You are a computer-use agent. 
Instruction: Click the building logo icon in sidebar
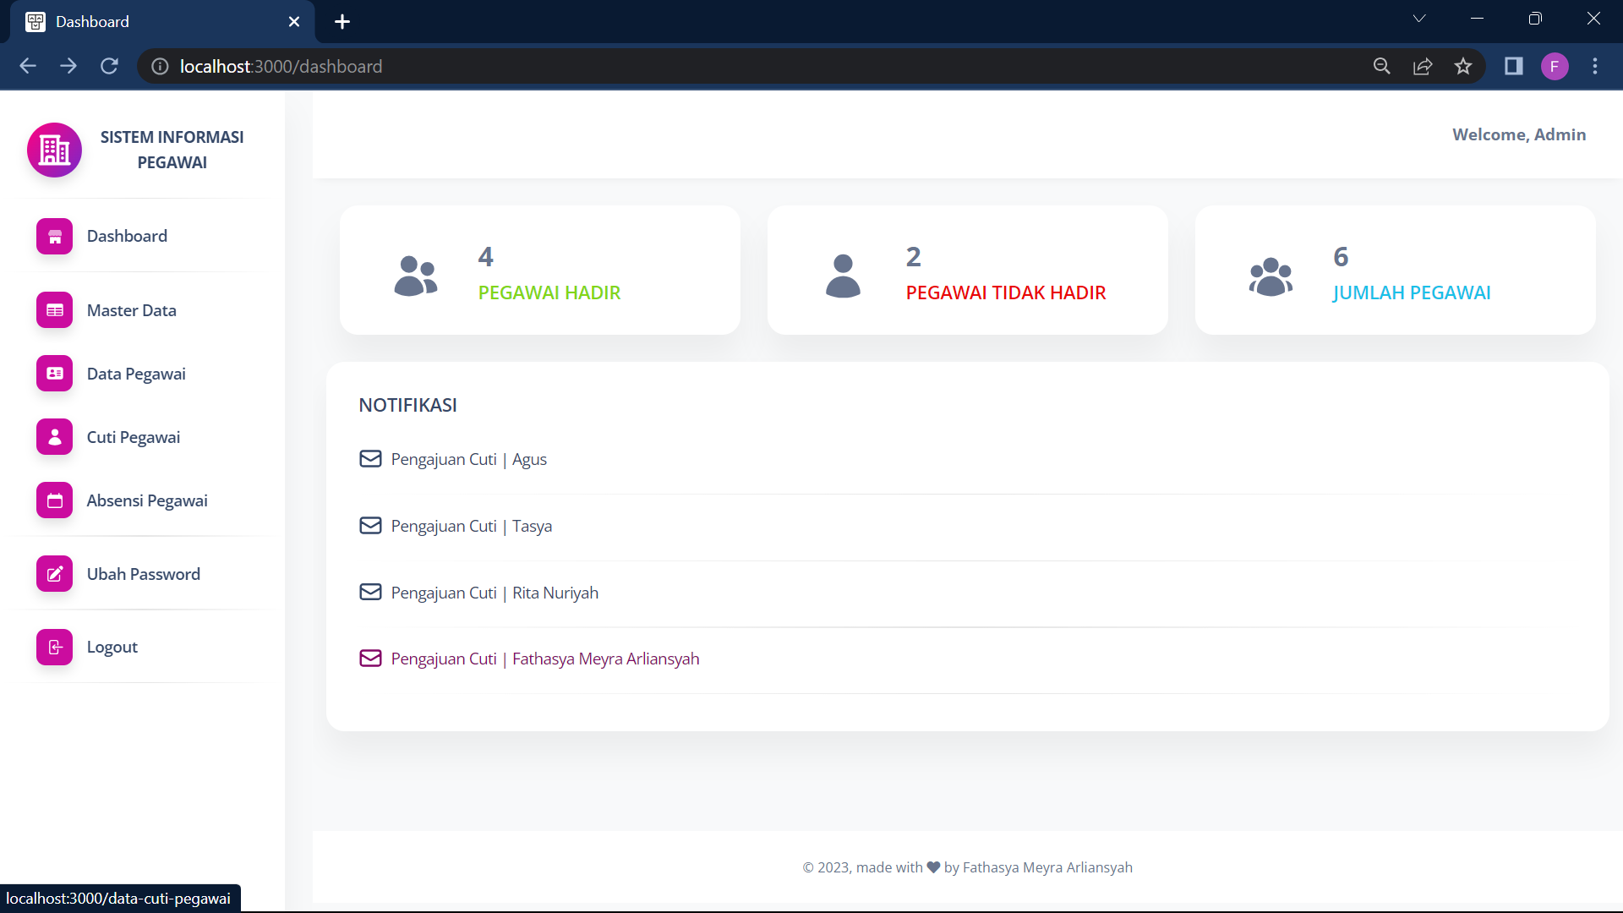click(55, 150)
